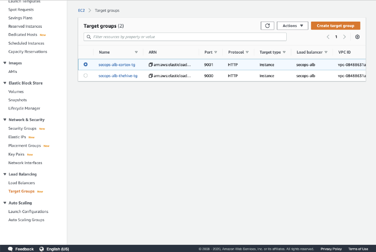Screen dimensions: 376x252
Task: Open the Actions dropdown
Action: pos(292,26)
